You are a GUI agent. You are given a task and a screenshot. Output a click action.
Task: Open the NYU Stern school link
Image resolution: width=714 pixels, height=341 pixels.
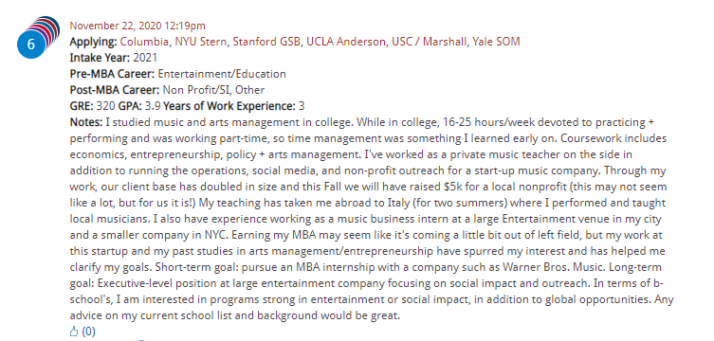pos(201,42)
